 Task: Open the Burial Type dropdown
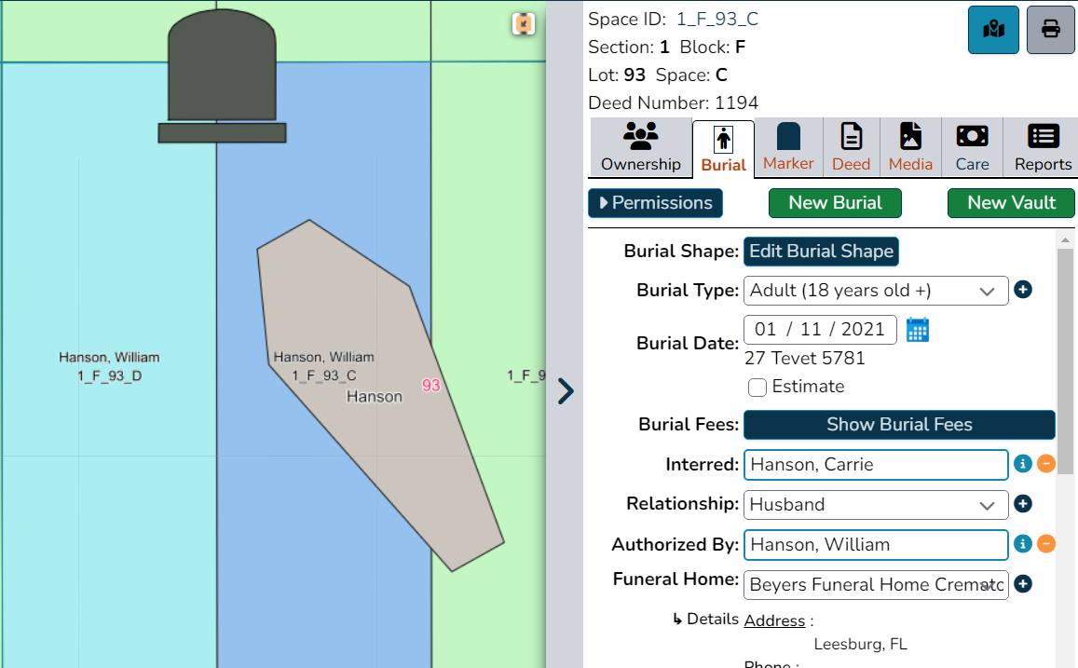[x=876, y=291]
